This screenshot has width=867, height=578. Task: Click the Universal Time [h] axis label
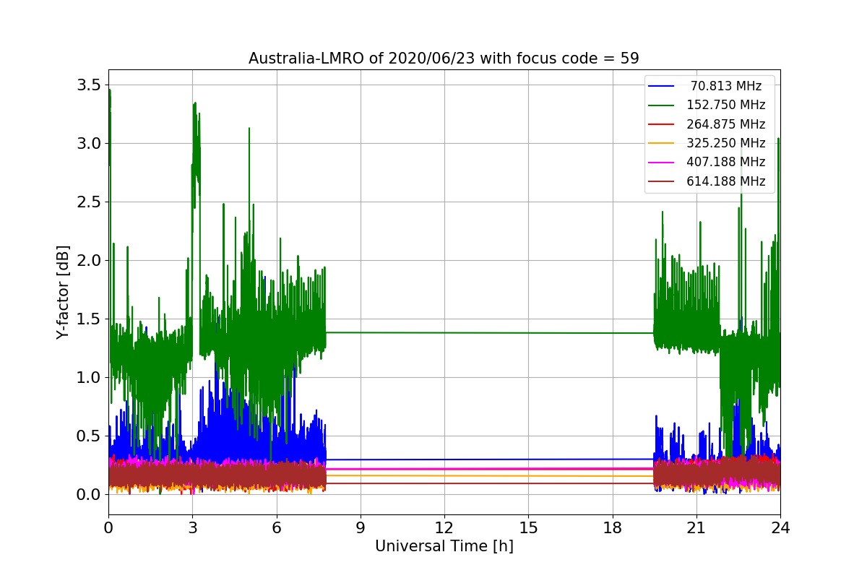444,547
